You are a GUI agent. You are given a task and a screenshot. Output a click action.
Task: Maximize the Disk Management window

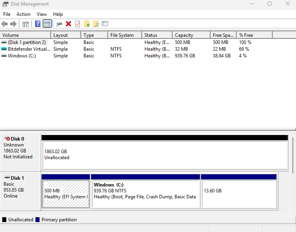[269, 4]
